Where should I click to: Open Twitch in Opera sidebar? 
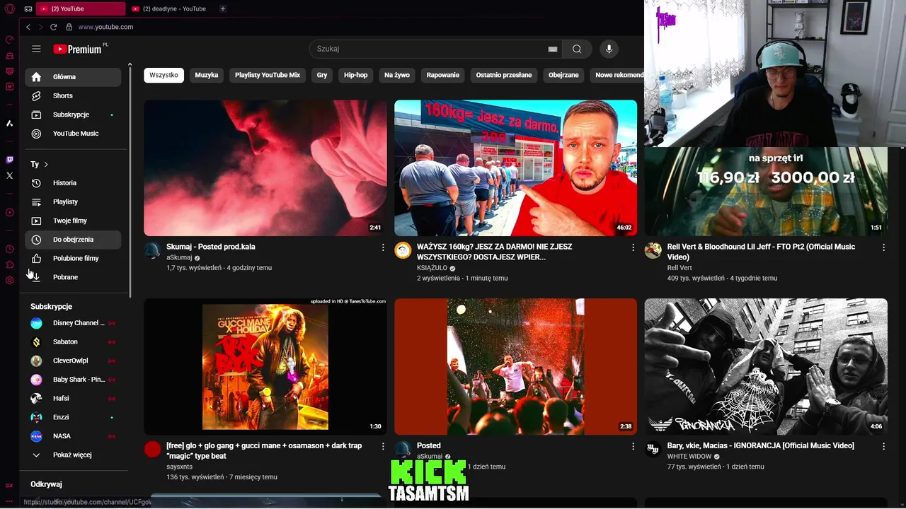coord(9,160)
